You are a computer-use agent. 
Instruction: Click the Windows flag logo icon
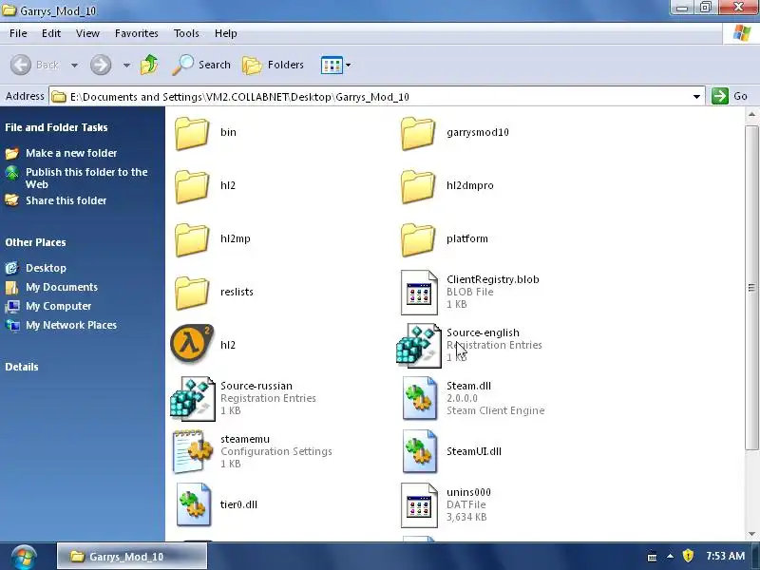pyautogui.click(x=742, y=33)
